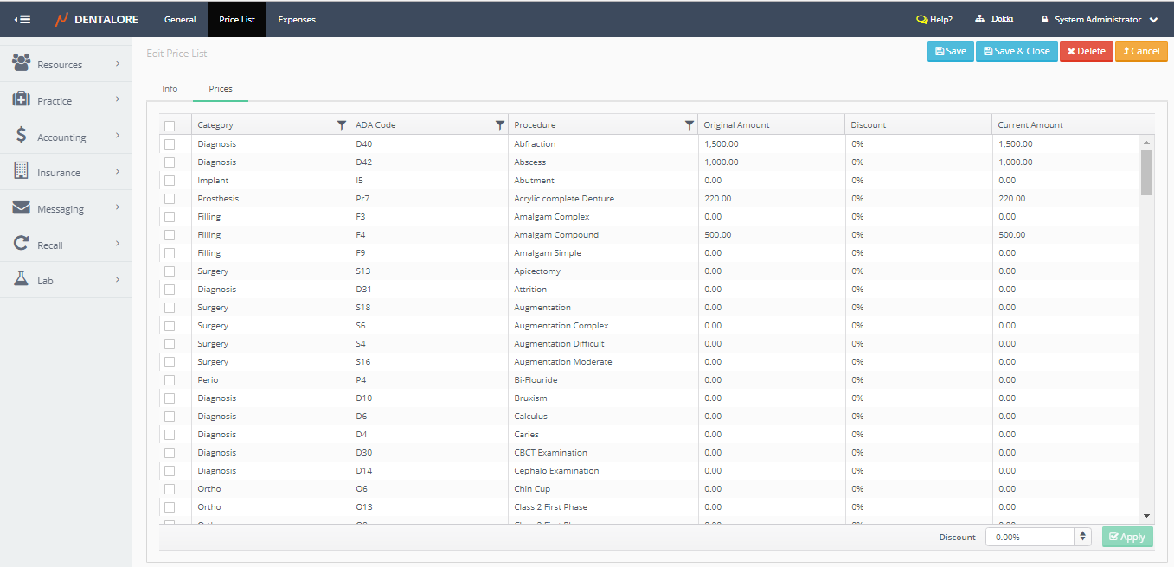This screenshot has width=1174, height=567.
Task: Tick the checkbox for the Abfraction row
Action: point(170,144)
